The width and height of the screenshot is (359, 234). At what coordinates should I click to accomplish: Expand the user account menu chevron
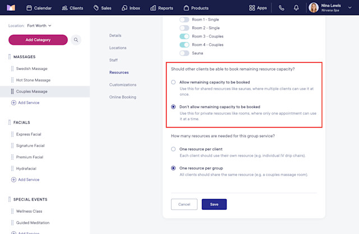point(350,8)
